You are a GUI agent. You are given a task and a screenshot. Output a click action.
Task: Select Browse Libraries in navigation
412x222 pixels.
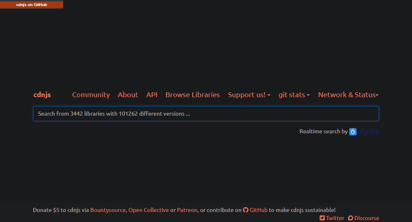[x=193, y=95]
